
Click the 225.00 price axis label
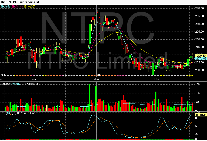tap(200, 32)
